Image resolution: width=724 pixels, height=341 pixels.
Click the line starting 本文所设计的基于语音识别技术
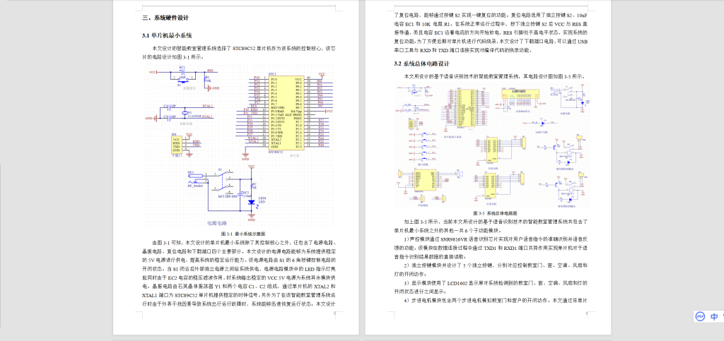coord(496,76)
